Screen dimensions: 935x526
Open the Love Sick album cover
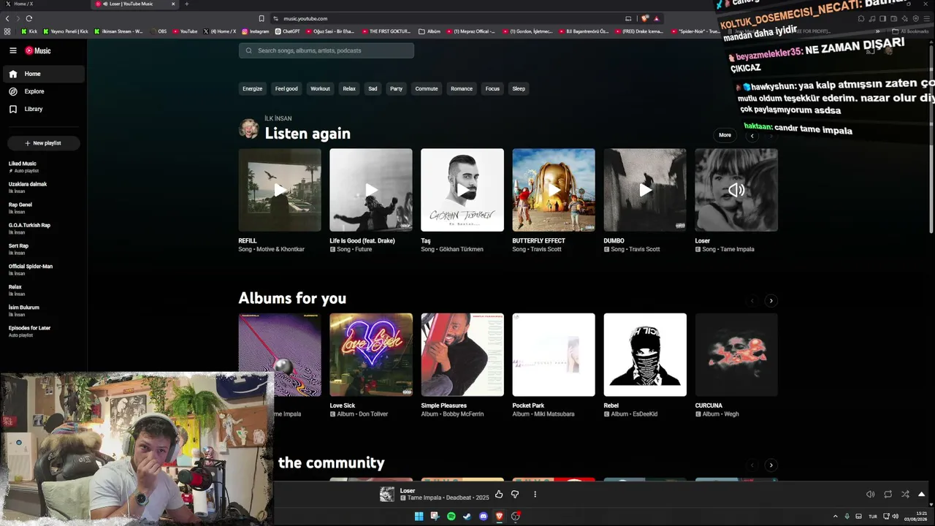click(x=371, y=355)
